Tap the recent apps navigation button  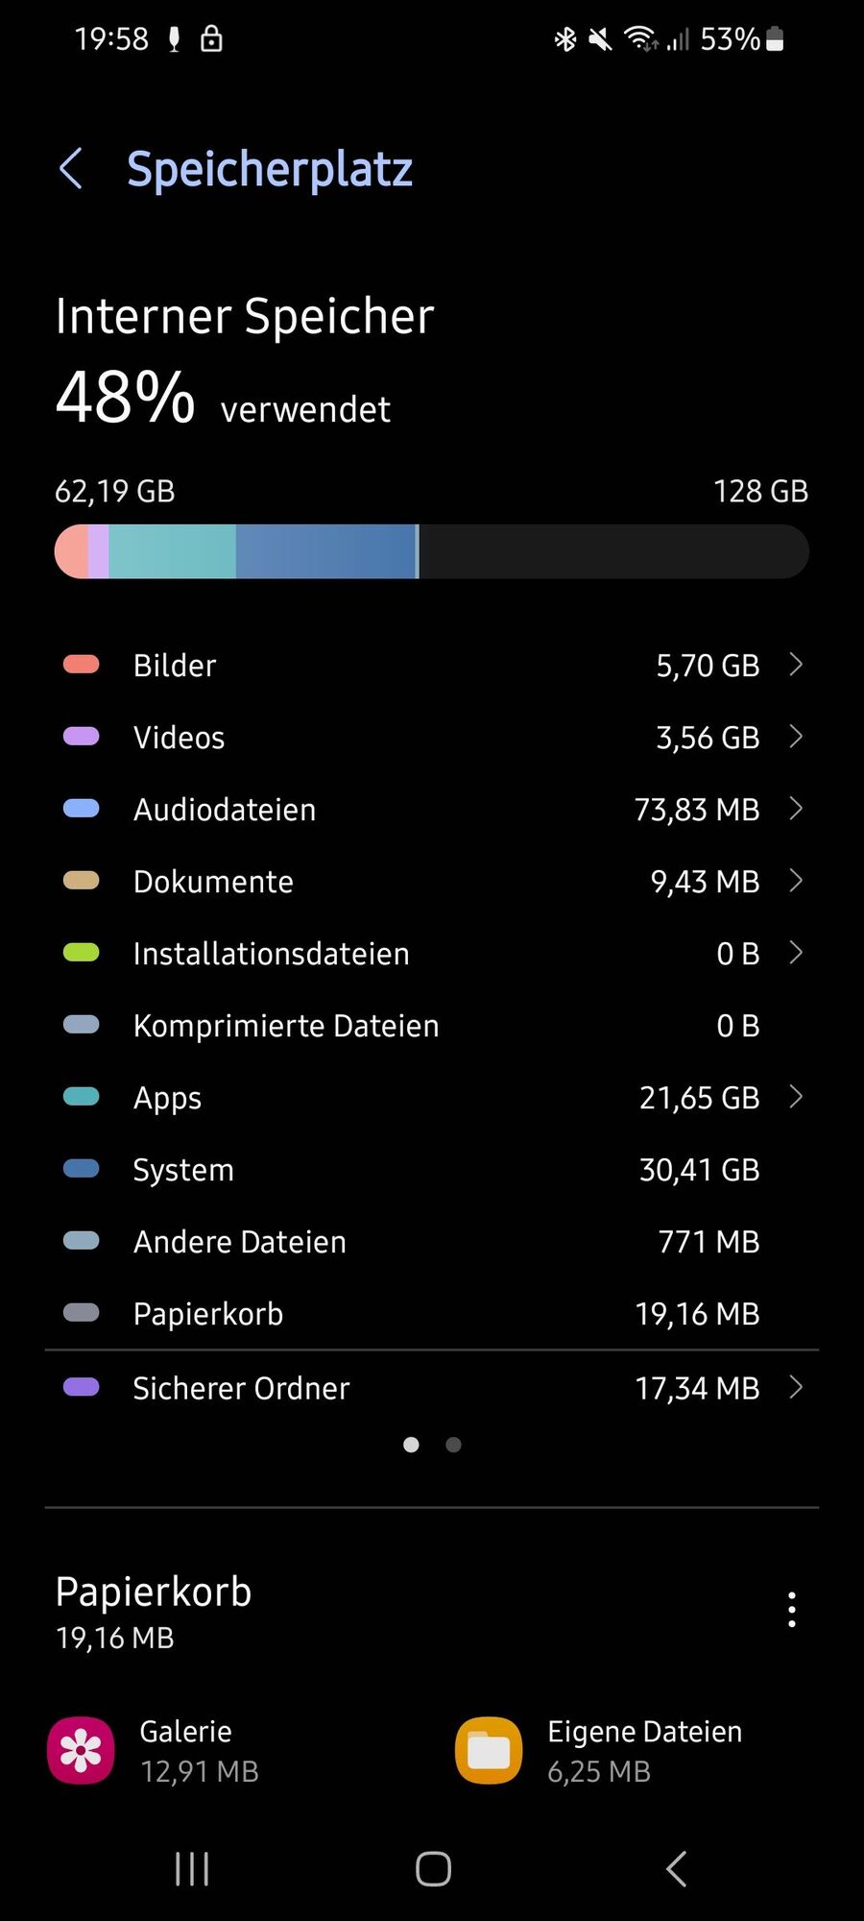pyautogui.click(x=192, y=1869)
